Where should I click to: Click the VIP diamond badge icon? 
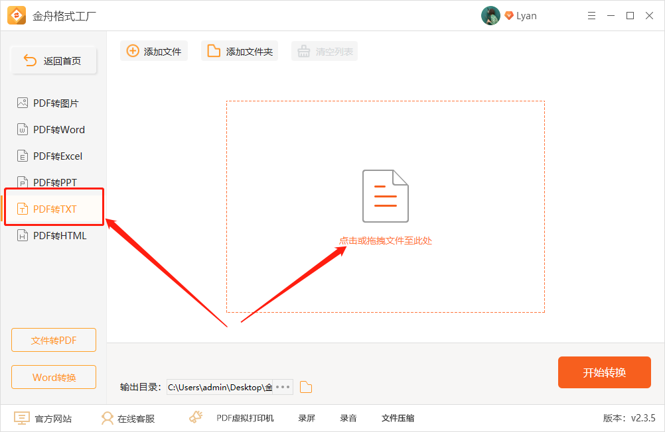tap(509, 16)
